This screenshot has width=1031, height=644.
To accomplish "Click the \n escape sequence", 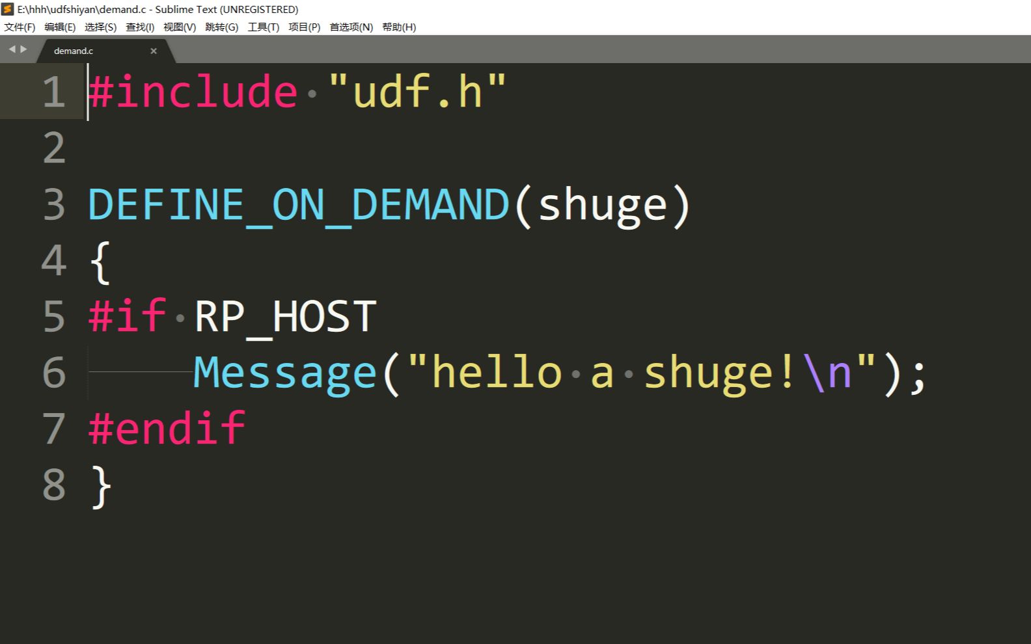I will (827, 373).
